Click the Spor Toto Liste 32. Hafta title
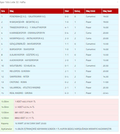This screenshot has width=120, height=134. click(13, 2)
